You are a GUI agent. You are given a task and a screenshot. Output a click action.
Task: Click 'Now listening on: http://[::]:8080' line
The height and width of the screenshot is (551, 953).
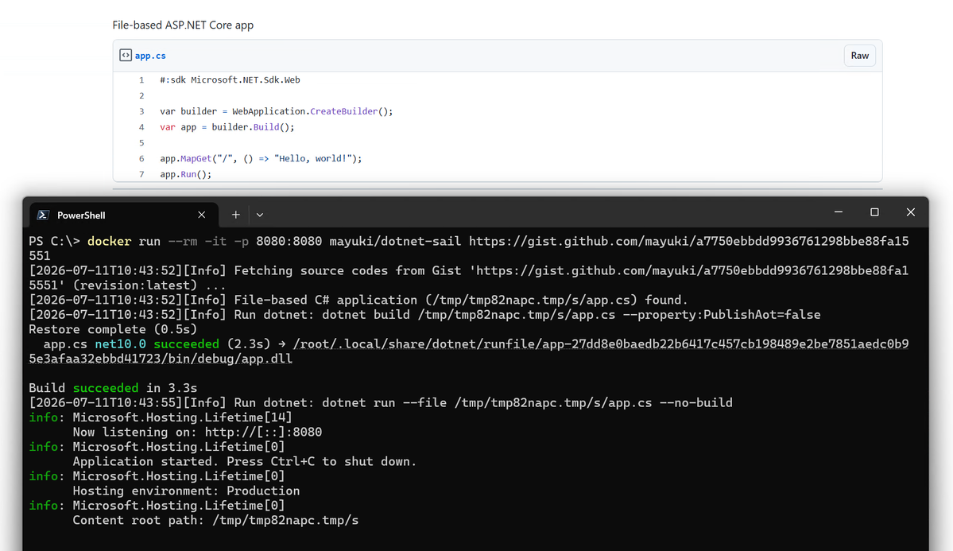[x=198, y=433]
